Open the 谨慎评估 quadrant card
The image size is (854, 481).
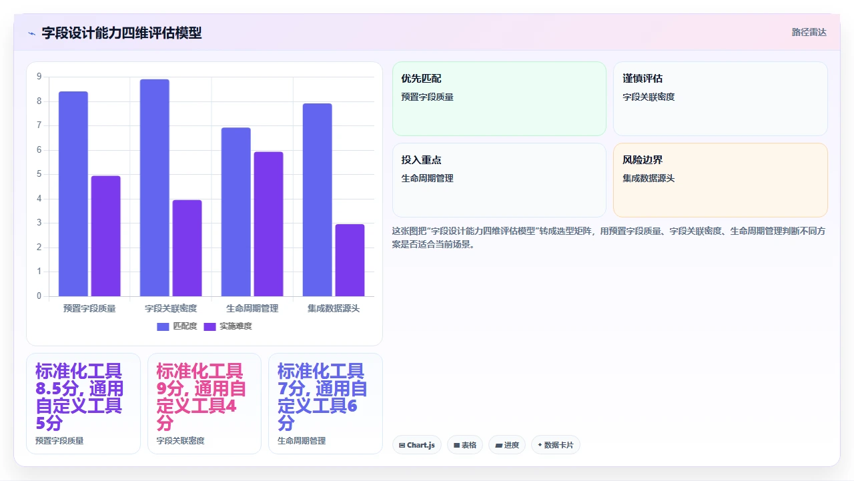click(721, 99)
